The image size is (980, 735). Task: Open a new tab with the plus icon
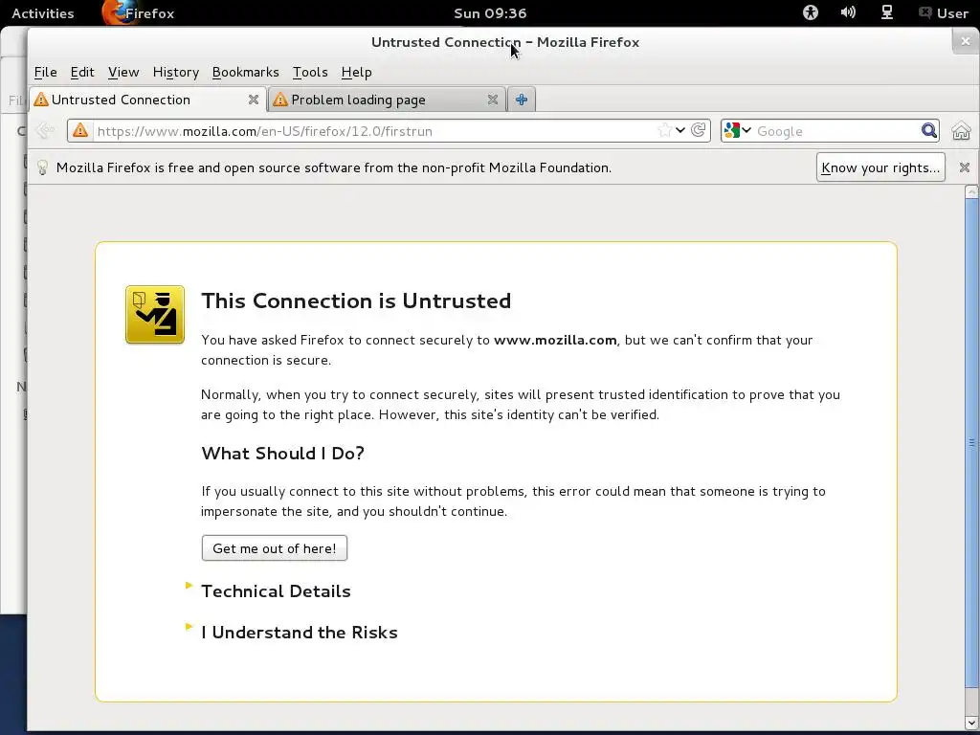click(522, 100)
